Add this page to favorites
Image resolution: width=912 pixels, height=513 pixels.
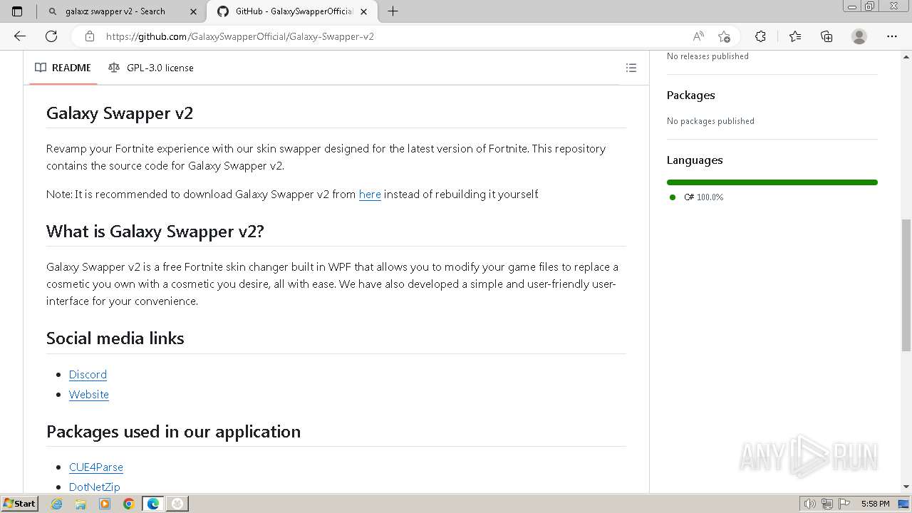(724, 36)
